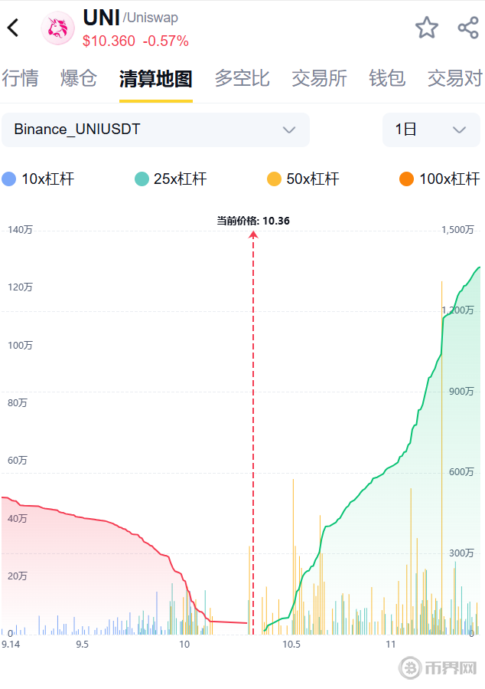Toggle the 50x leverage legend

[x=303, y=179]
